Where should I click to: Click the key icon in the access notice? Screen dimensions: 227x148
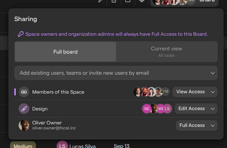coord(20,34)
